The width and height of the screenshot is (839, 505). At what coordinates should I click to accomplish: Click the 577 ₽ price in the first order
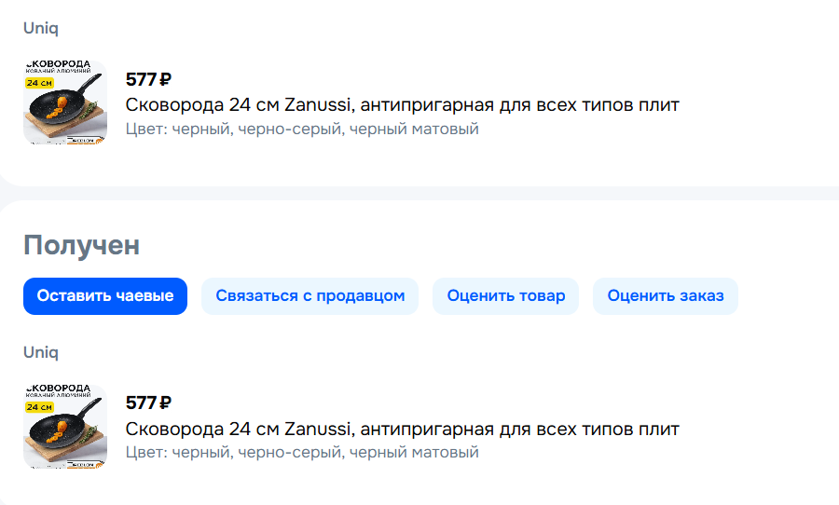[148, 79]
